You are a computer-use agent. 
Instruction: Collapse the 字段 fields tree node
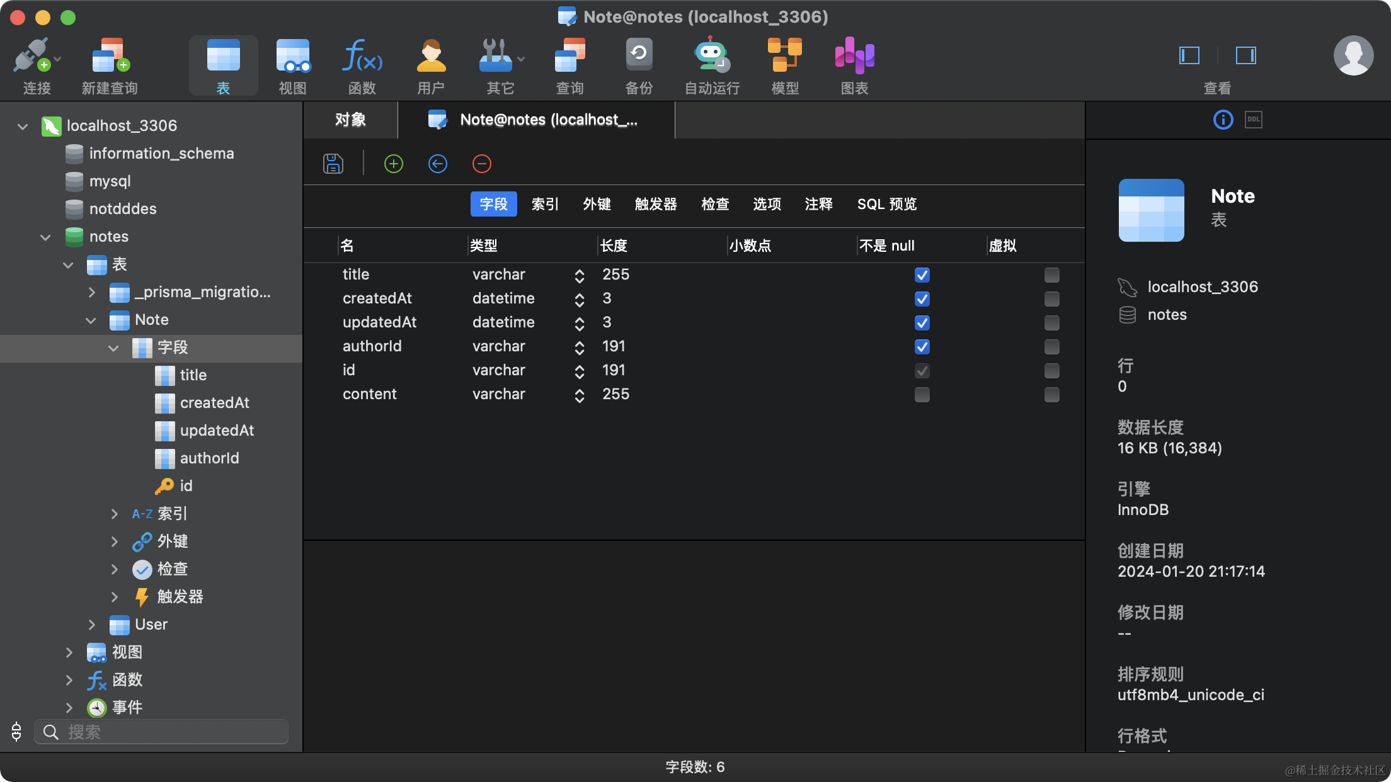(x=113, y=348)
